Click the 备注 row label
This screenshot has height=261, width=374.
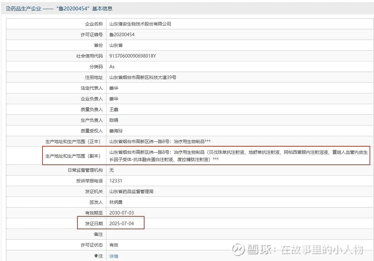tap(98, 234)
